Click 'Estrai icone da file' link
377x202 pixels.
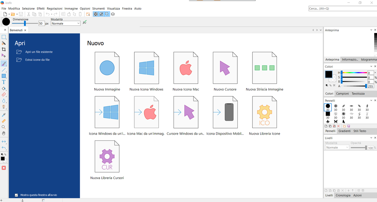click(37, 59)
